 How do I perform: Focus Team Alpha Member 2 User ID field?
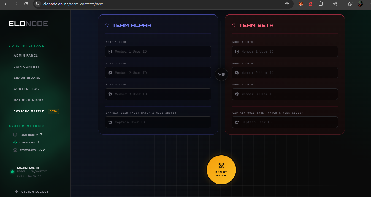(158, 73)
